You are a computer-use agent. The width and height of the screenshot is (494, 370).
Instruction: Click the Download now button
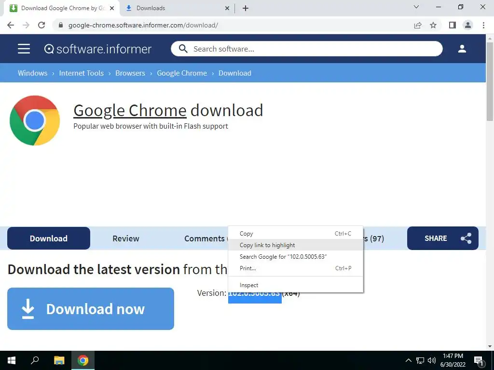point(91,309)
